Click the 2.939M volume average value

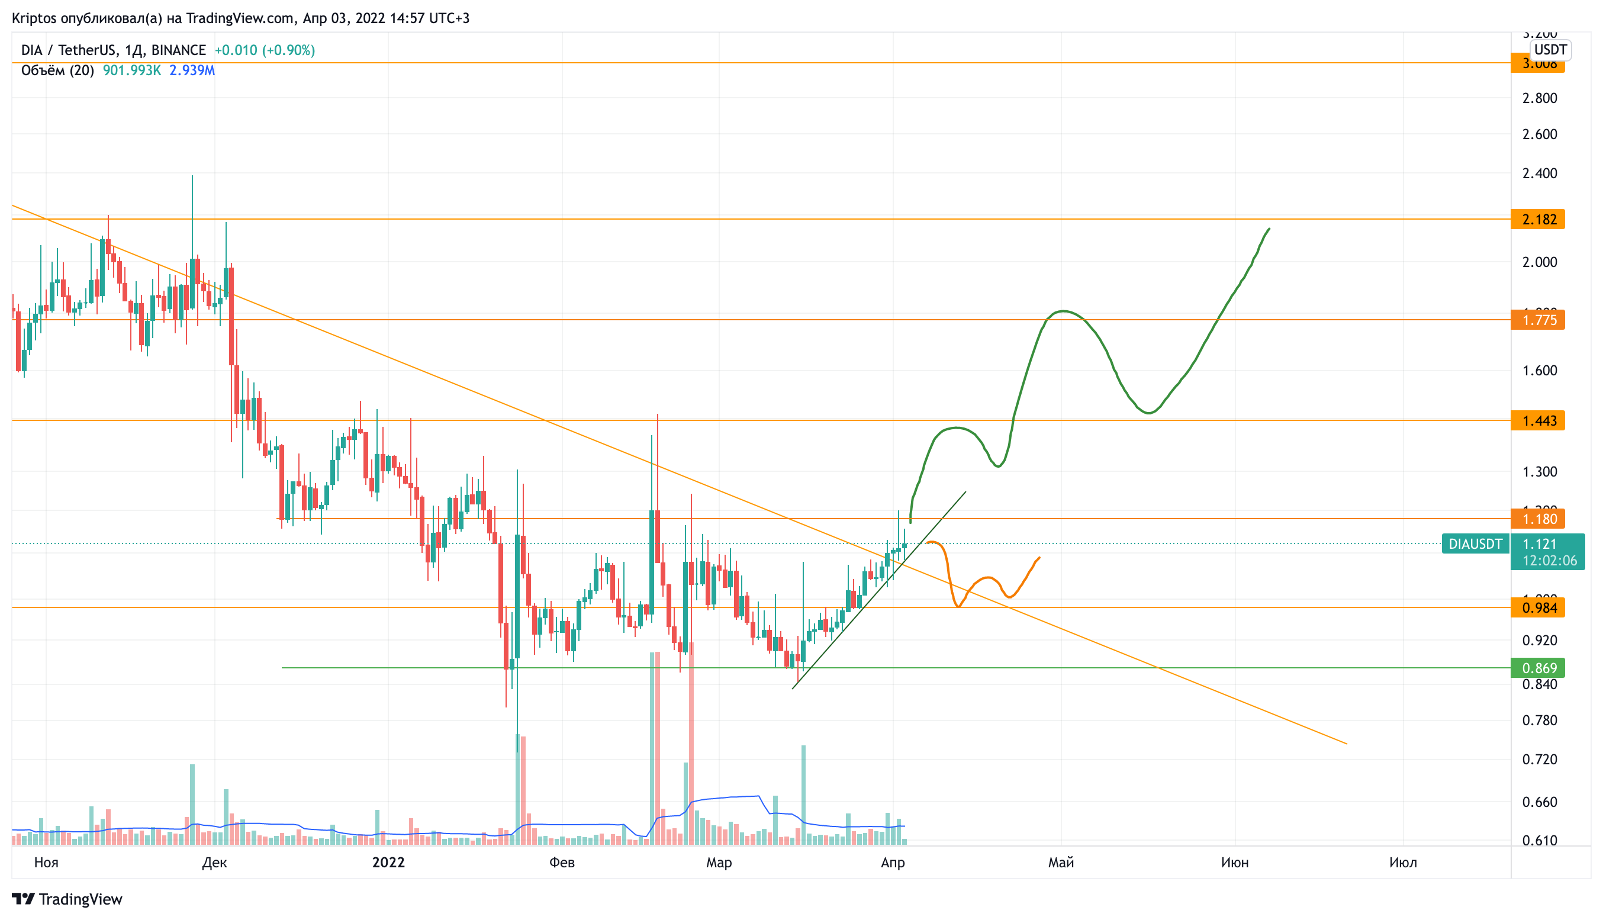(x=192, y=70)
